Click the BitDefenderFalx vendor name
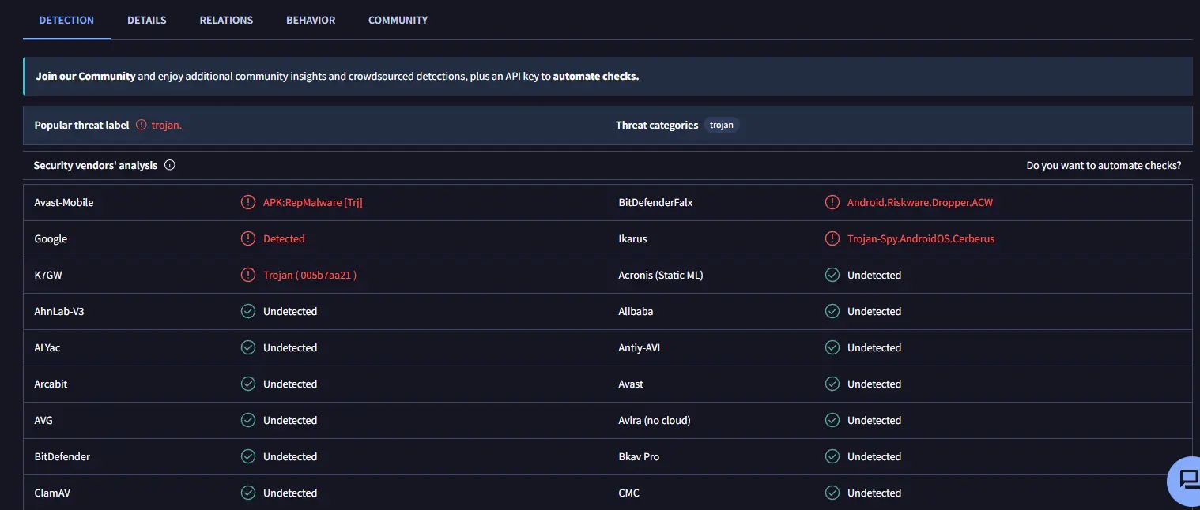 pyautogui.click(x=655, y=202)
